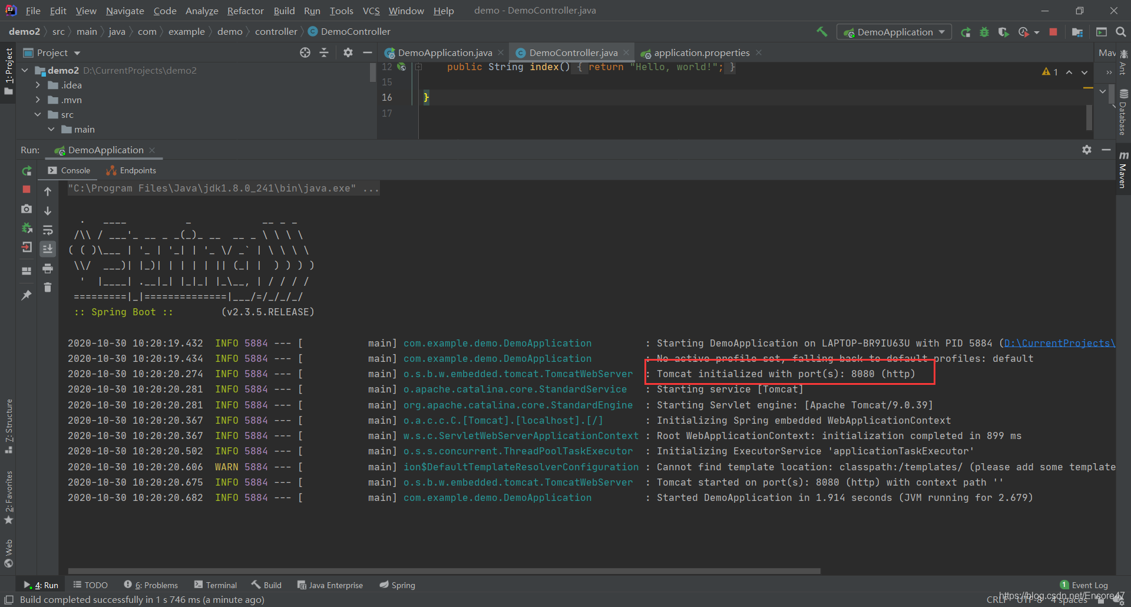
Task: Start debugging with the bug icon
Action: tap(984, 32)
